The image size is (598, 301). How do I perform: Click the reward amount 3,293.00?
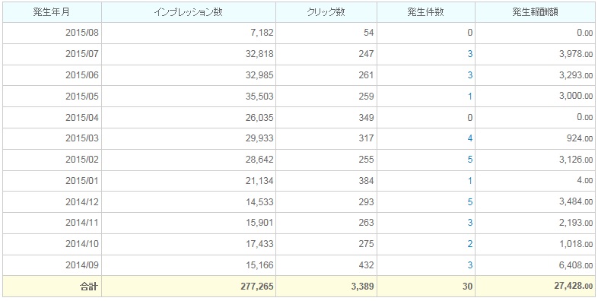point(576,75)
